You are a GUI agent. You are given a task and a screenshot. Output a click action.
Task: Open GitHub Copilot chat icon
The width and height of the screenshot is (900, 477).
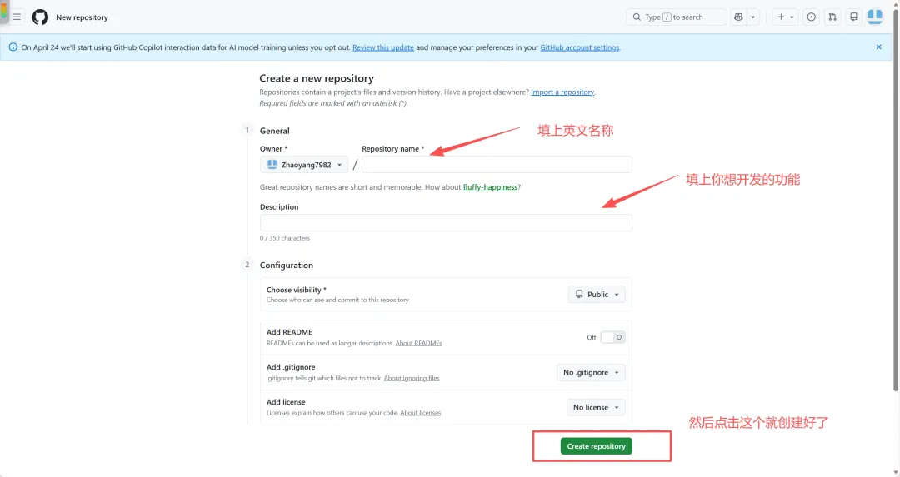[738, 17]
